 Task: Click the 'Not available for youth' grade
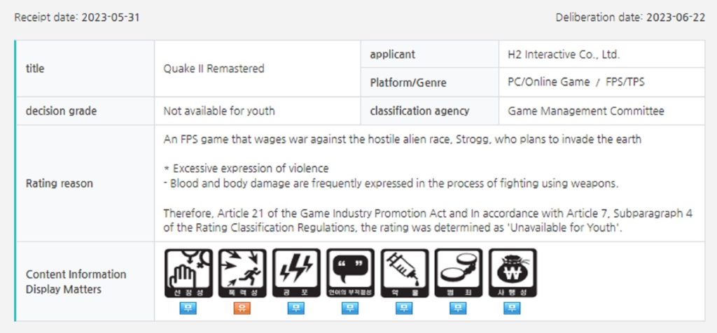coord(218,111)
